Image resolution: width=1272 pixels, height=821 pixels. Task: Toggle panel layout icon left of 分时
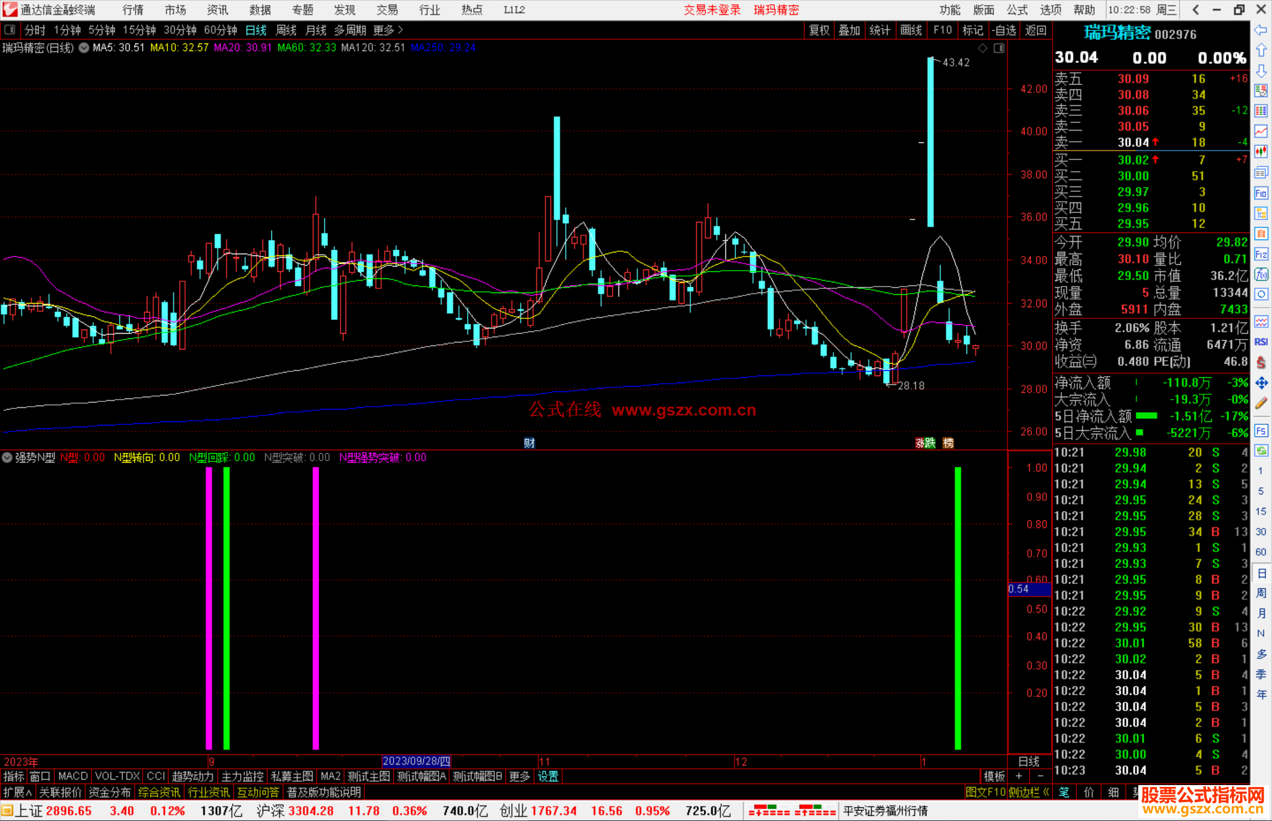[10, 29]
